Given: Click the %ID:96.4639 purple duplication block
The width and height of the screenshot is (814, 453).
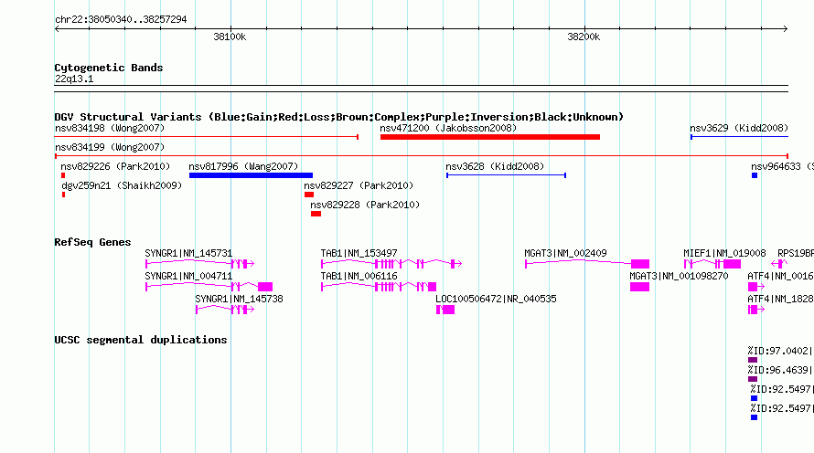Looking at the screenshot, I should coord(753,379).
